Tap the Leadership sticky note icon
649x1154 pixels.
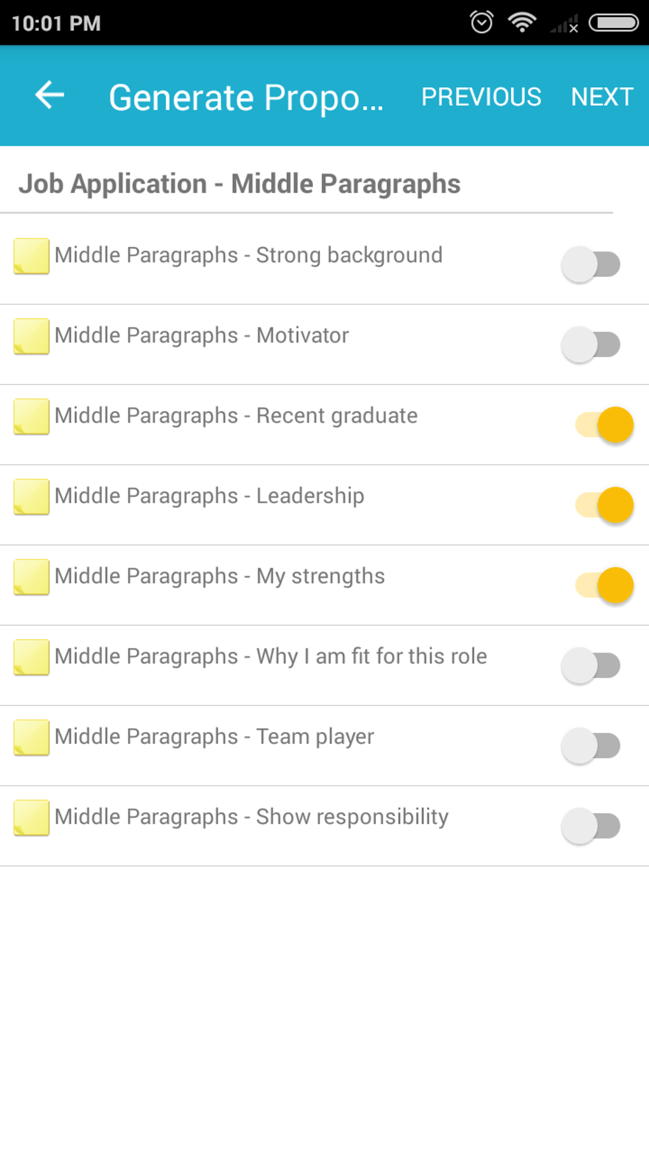pyautogui.click(x=31, y=496)
